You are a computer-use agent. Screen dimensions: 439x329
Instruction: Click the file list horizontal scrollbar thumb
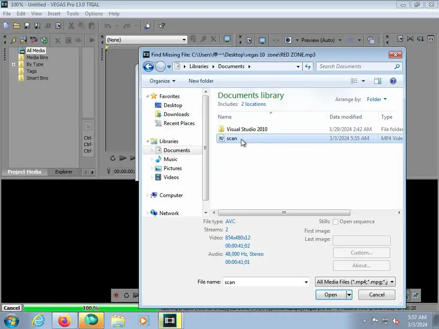click(x=284, y=212)
